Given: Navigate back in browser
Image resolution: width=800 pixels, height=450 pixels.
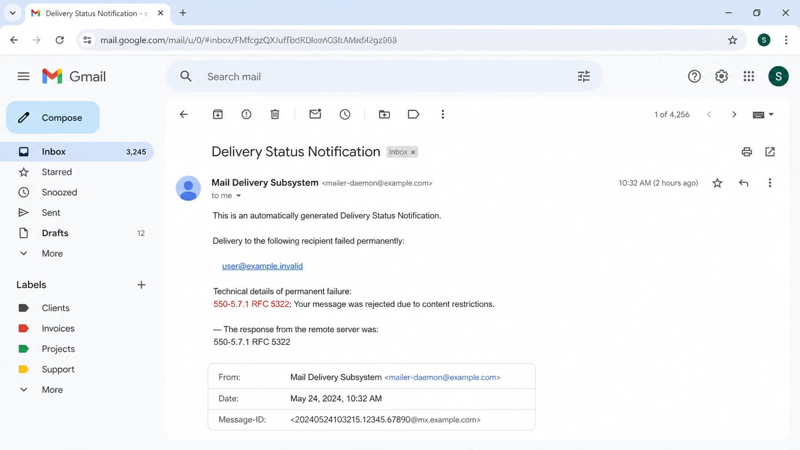Looking at the screenshot, I should click(x=14, y=40).
